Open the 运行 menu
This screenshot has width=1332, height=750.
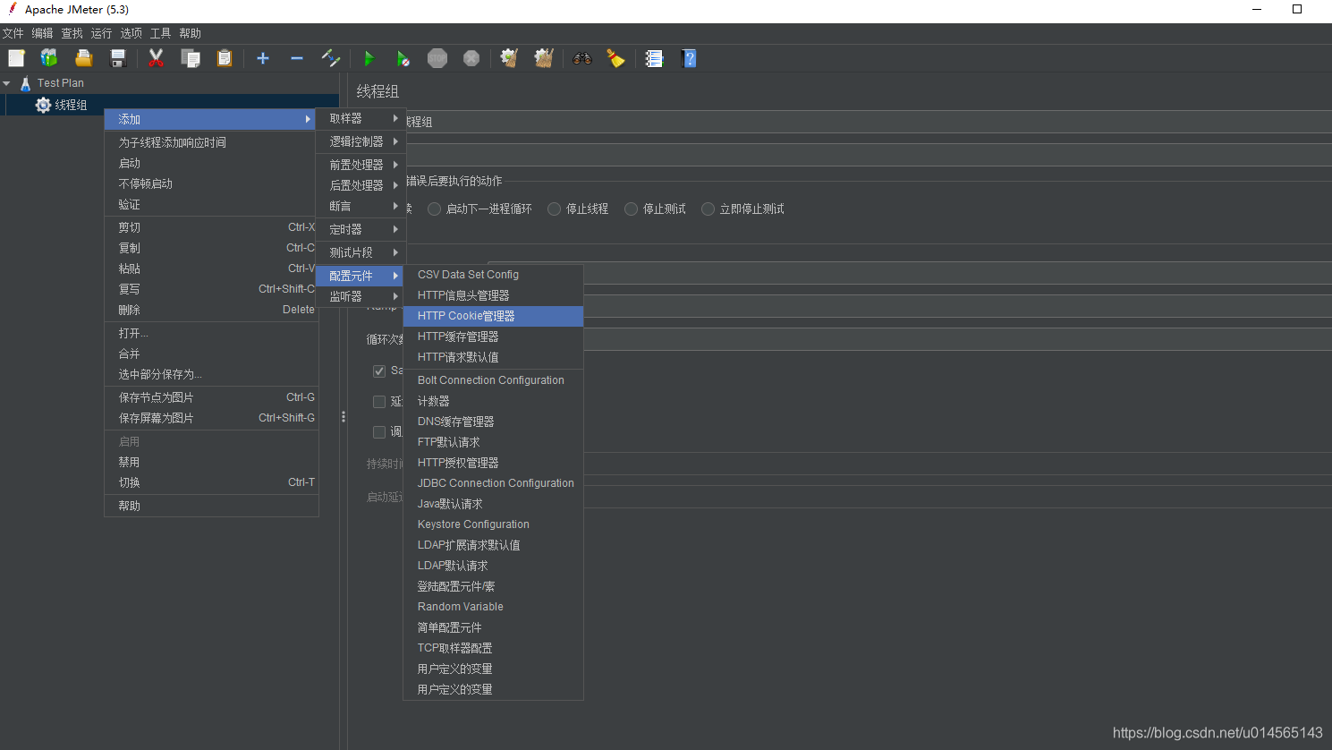(101, 33)
